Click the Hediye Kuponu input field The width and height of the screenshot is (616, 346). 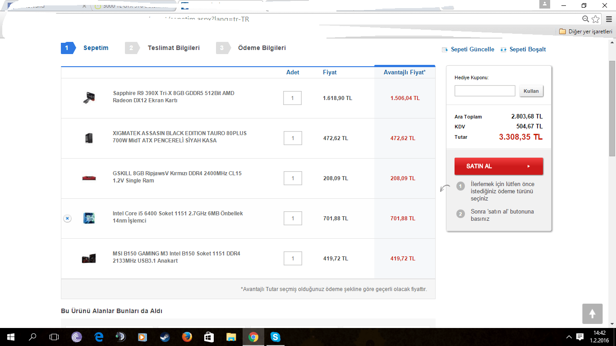[485, 91]
